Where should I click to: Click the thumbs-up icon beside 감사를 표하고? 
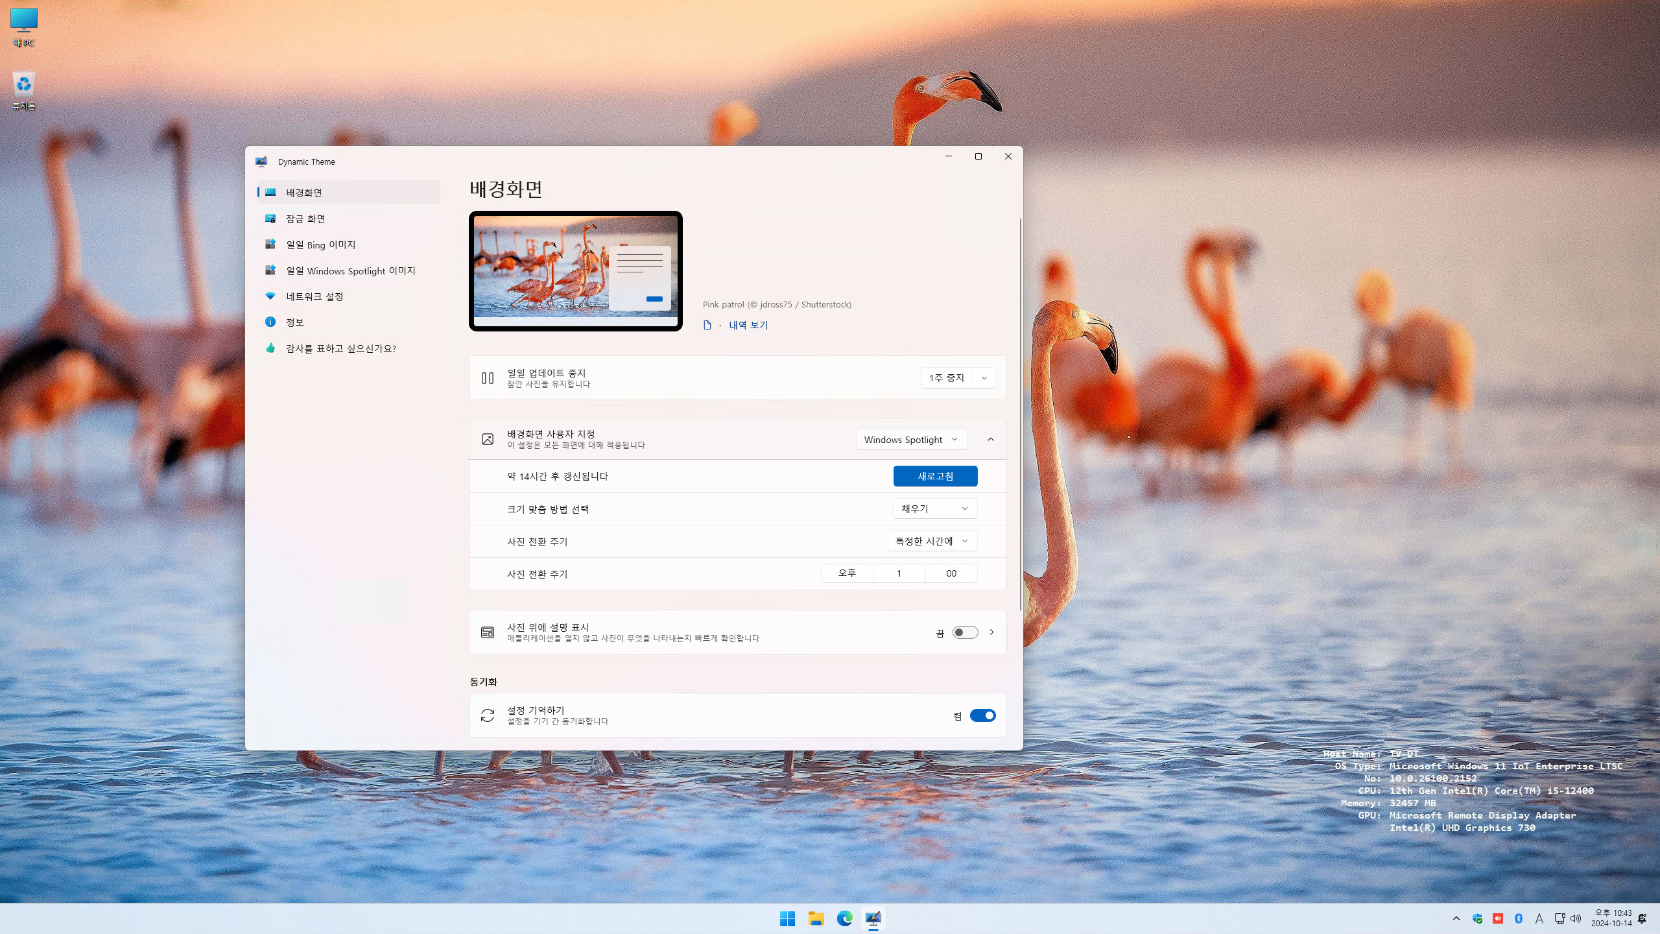pos(270,348)
